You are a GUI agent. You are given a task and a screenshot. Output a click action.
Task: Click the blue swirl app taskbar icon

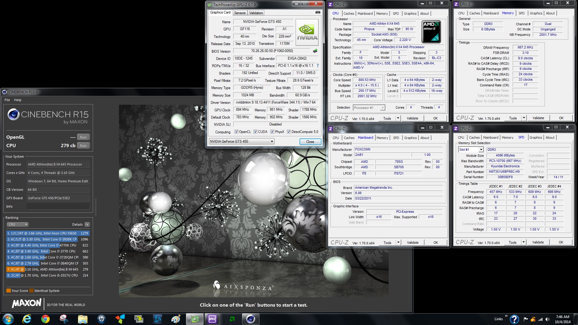157,319
